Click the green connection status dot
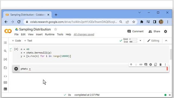 165,95
